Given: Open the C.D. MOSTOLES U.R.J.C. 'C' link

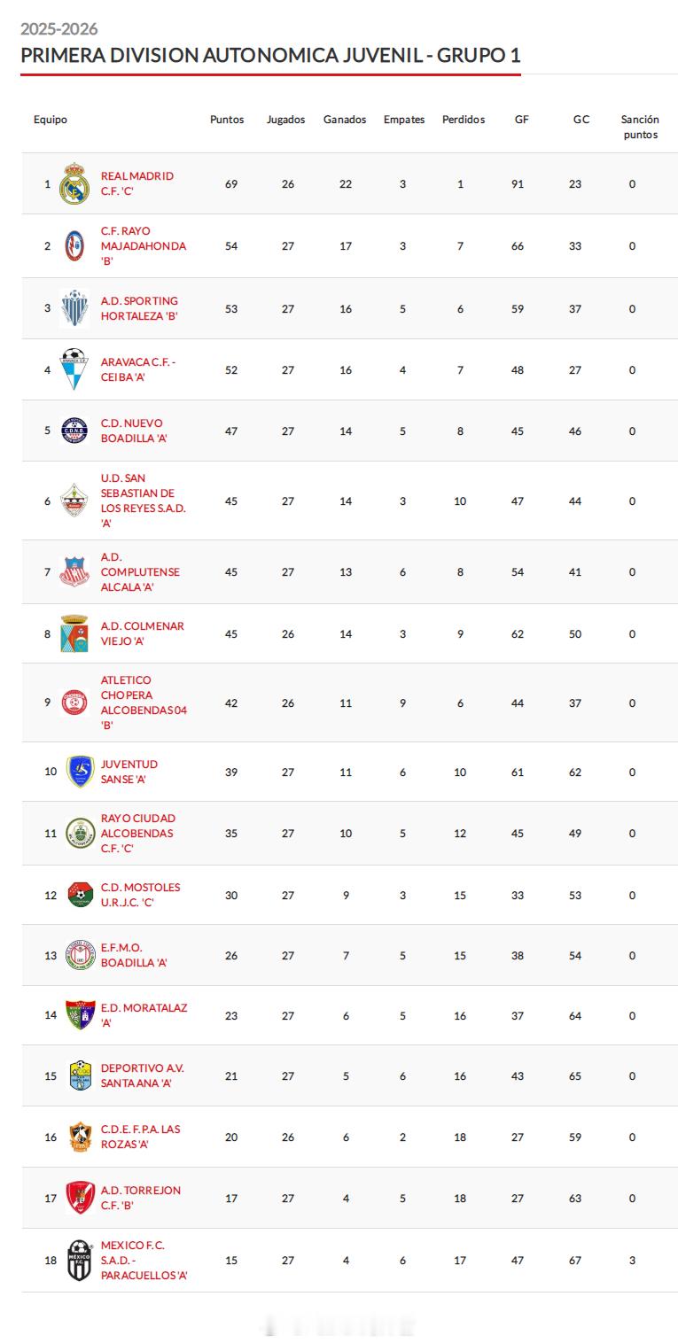Looking at the screenshot, I should click(141, 895).
